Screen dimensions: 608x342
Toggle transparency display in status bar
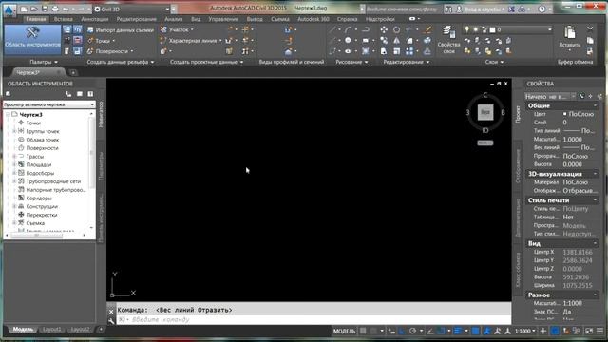tap(475, 331)
